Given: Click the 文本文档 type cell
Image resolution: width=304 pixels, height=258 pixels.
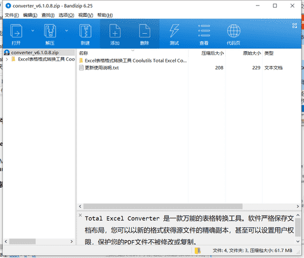Looking at the screenshot, I should pos(274,68).
